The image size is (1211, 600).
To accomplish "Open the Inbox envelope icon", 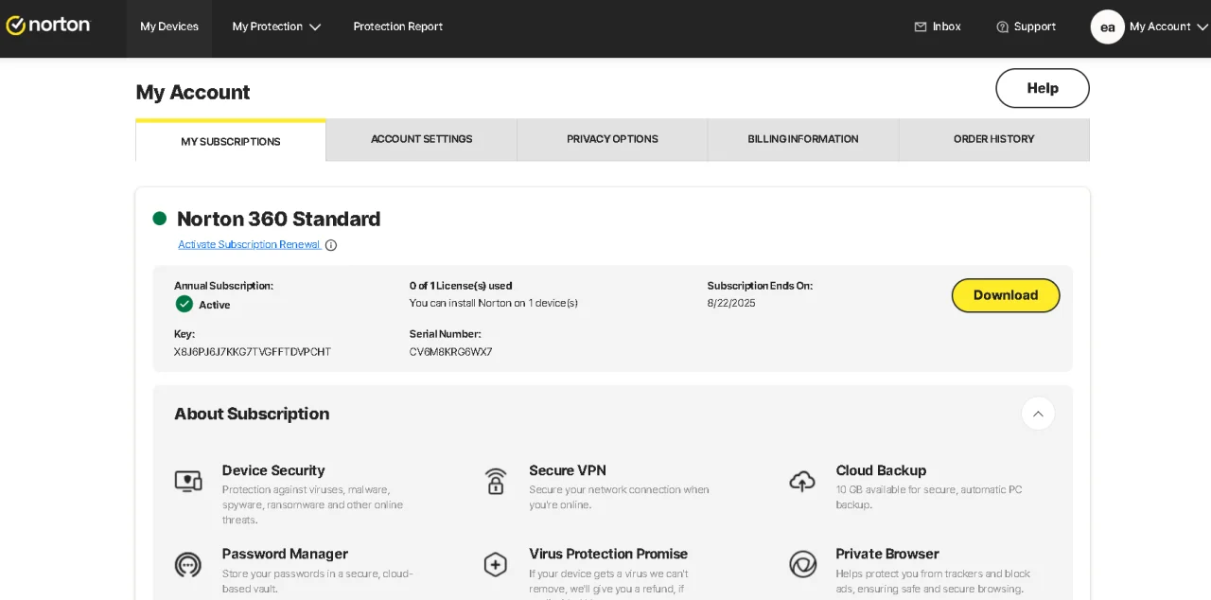I will [x=921, y=26].
